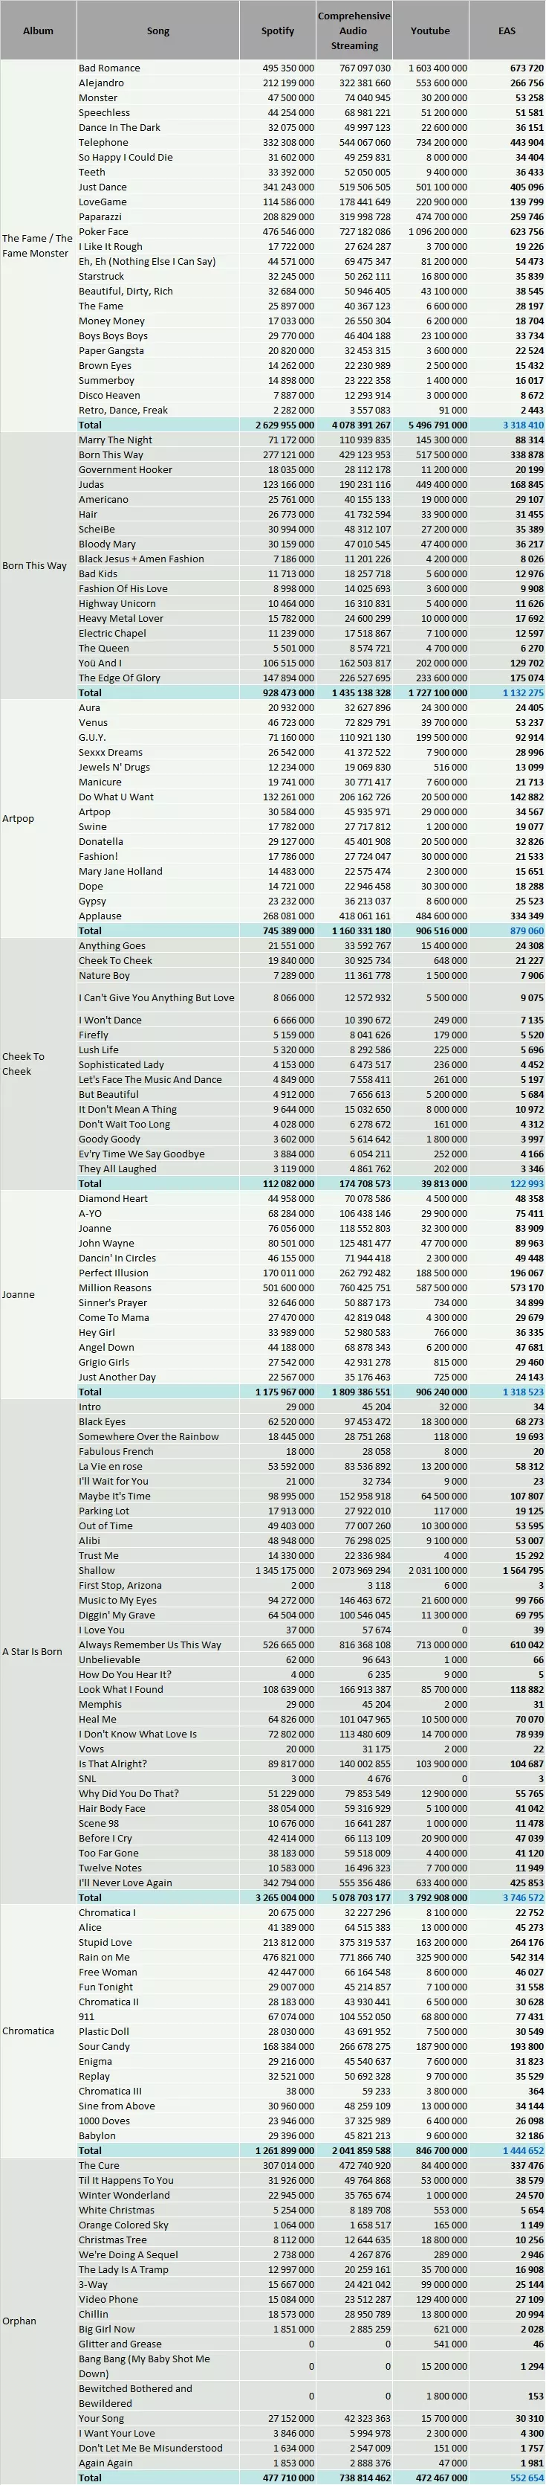Click the Joanne album cell
This screenshot has height=2485, width=546.
(39, 1295)
